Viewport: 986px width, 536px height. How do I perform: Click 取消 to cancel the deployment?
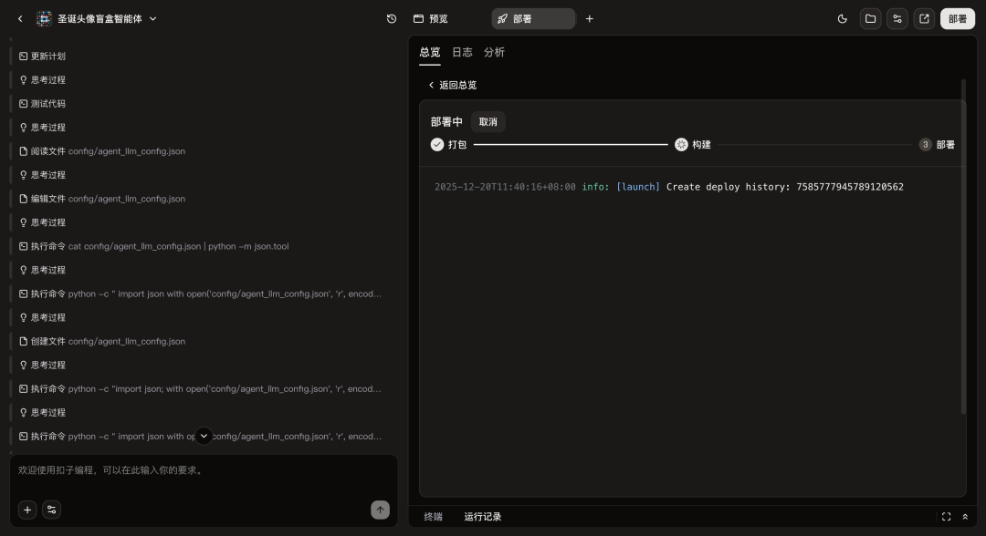488,122
